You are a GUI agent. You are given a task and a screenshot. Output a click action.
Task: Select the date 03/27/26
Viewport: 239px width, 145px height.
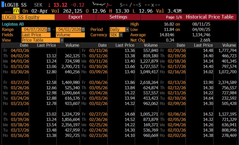click(x=20, y=83)
